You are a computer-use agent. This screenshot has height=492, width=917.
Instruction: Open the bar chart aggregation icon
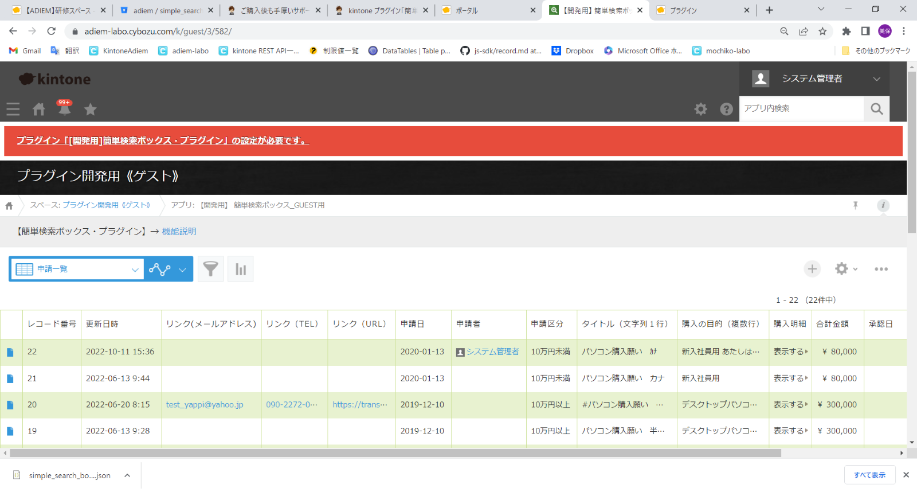(x=241, y=269)
